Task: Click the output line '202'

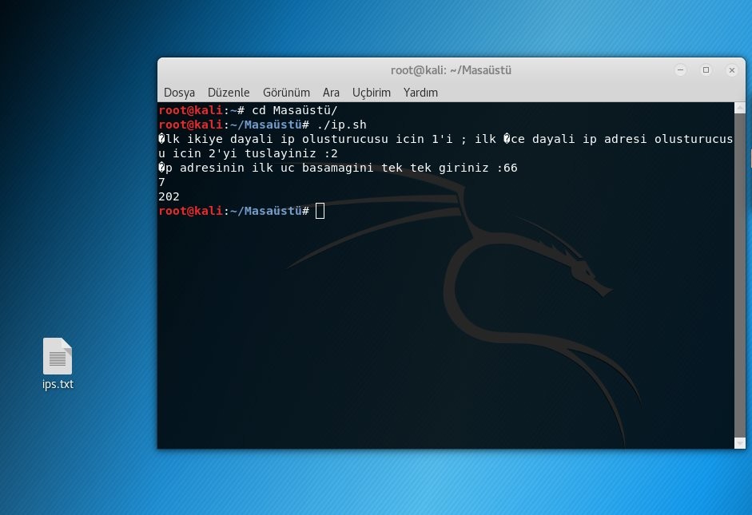Action: pyautogui.click(x=169, y=196)
